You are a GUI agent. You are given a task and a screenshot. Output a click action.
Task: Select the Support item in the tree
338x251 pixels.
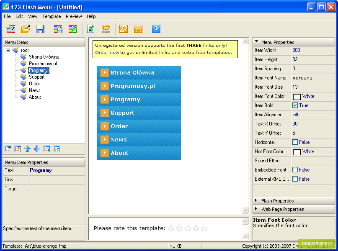coord(36,77)
